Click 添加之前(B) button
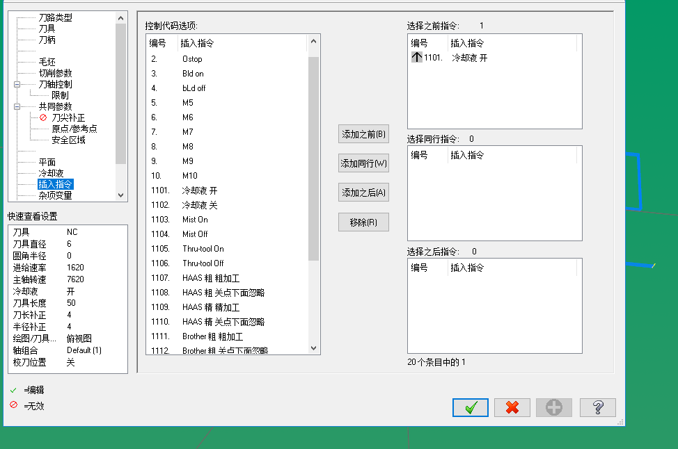Screen dimensions: 678x449 363,134
